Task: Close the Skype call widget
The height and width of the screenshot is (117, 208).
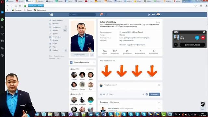Action: click(204, 32)
